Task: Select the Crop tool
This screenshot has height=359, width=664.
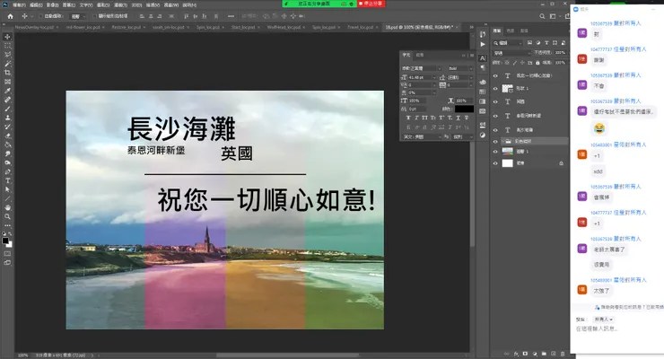Action: [x=7, y=73]
